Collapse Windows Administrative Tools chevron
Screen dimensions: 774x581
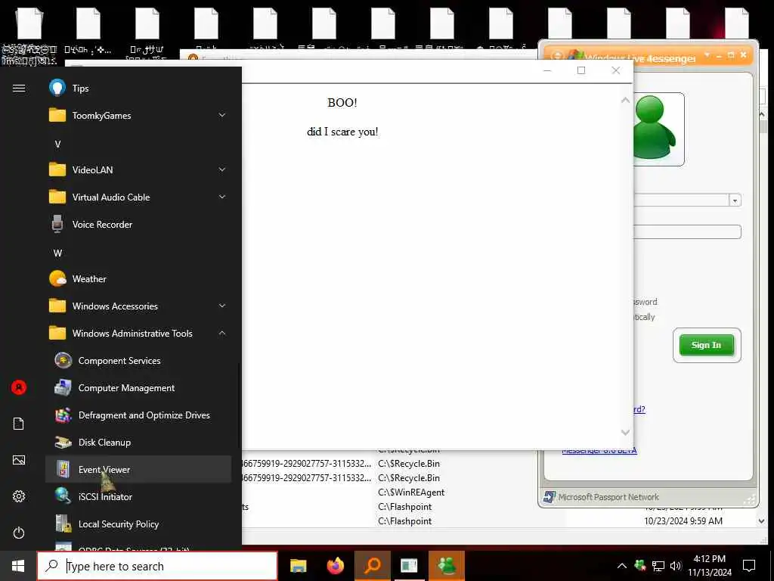pyautogui.click(x=222, y=333)
